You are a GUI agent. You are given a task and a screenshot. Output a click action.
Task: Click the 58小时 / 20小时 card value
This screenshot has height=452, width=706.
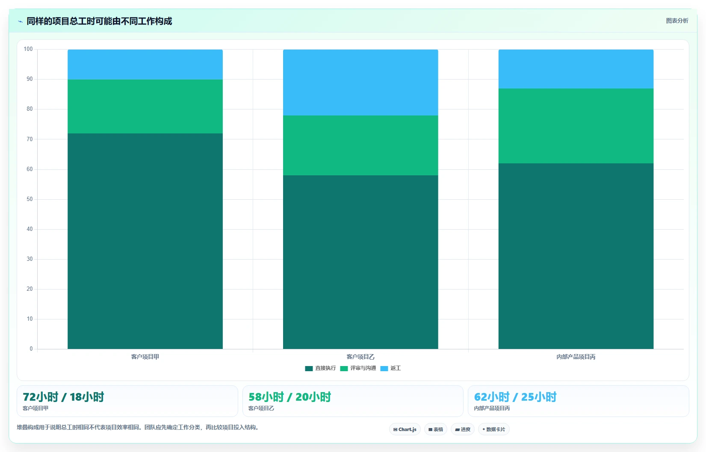click(290, 397)
